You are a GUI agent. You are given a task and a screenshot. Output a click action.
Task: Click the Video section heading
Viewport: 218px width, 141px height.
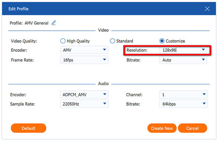(x=103, y=30)
